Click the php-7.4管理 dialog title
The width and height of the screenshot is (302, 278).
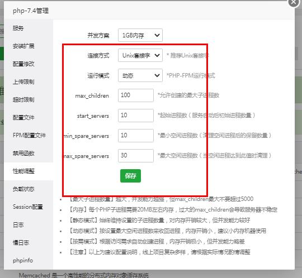click(31, 11)
